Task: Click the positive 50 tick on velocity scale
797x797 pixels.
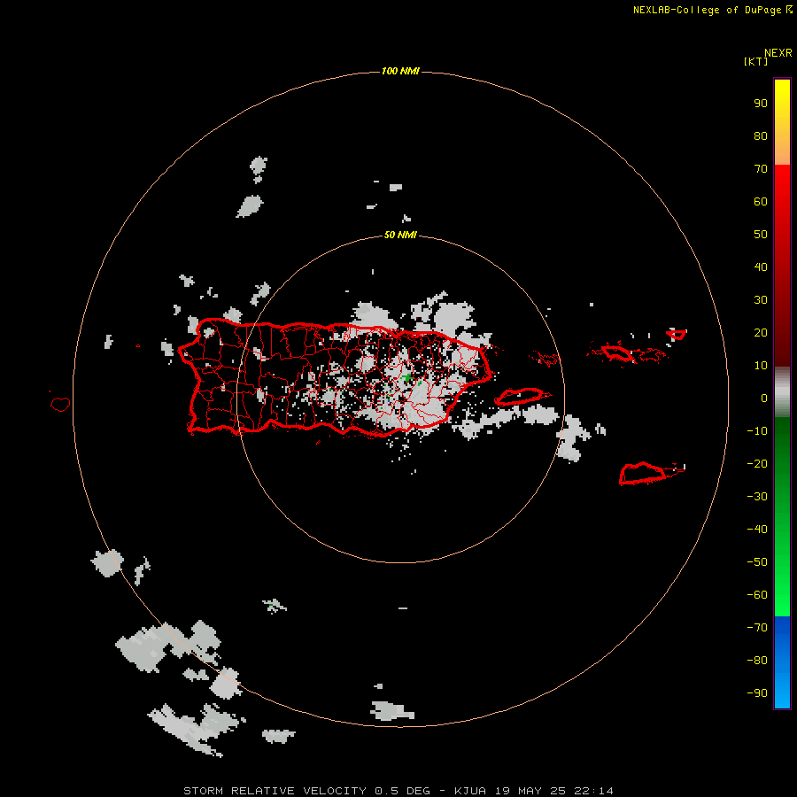Action: (x=761, y=235)
